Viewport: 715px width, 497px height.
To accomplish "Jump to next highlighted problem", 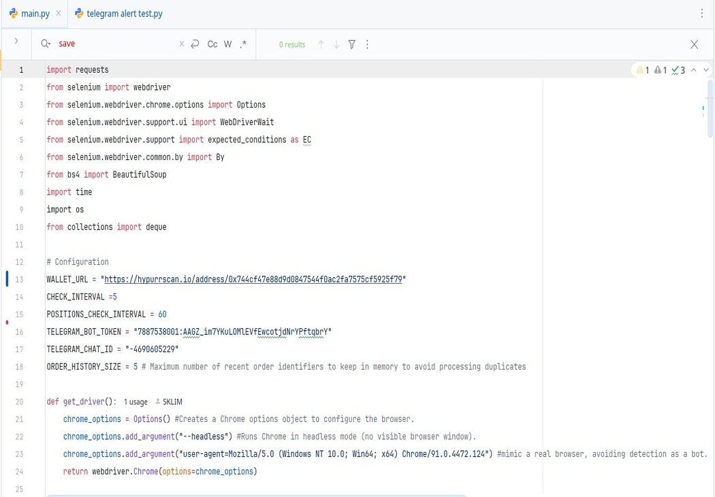I will [x=706, y=70].
